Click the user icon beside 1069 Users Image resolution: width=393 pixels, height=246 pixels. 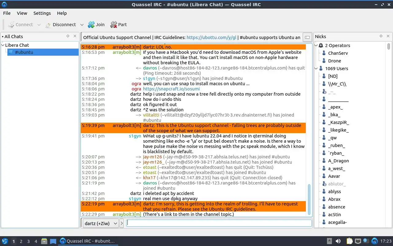pos(321,69)
